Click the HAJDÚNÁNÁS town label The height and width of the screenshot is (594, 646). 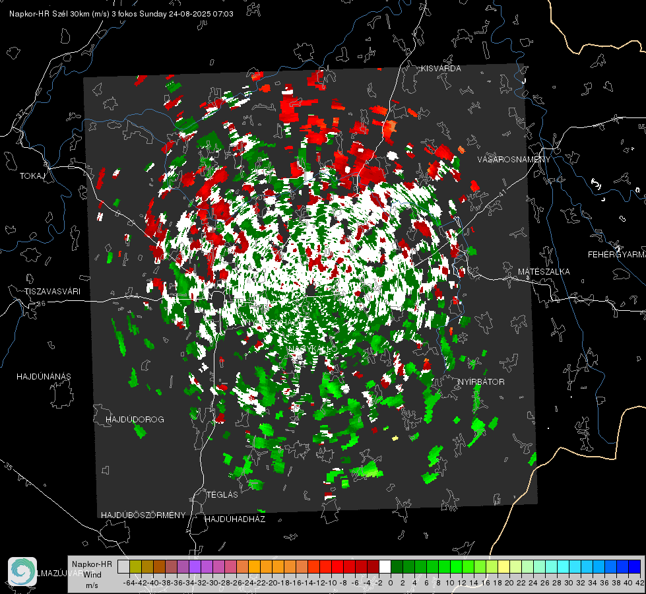pos(44,376)
